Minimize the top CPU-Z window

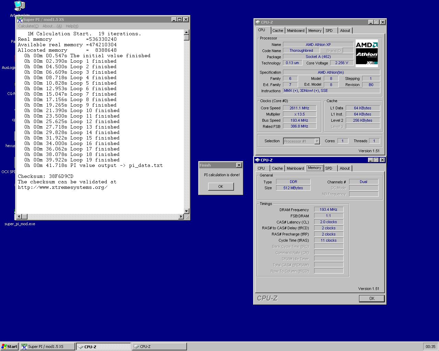pos(371,22)
